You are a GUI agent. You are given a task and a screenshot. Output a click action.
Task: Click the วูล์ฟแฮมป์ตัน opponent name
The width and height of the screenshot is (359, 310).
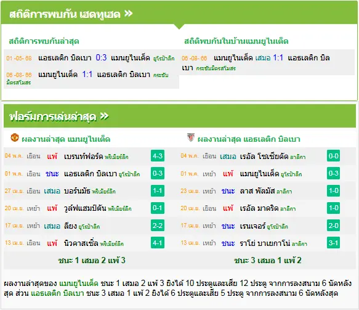click(85, 208)
